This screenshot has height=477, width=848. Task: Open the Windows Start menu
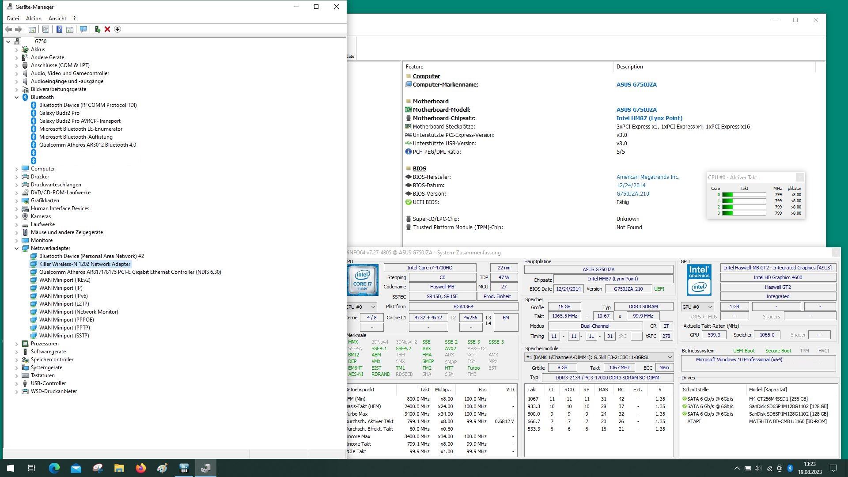point(11,468)
